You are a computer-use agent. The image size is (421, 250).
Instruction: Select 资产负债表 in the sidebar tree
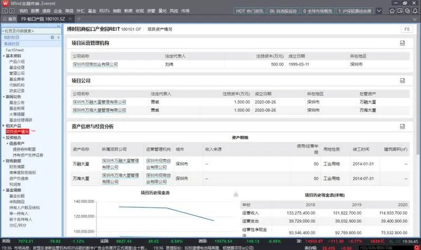pos(19,178)
